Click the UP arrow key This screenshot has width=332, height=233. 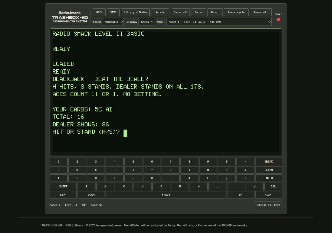(241, 195)
